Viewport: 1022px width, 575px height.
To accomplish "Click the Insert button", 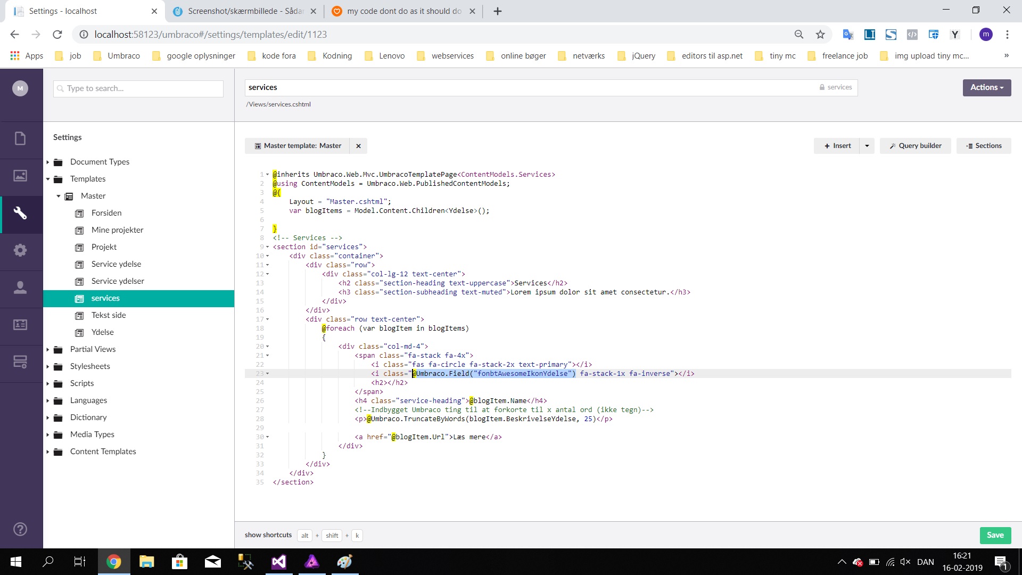I will 837,146.
